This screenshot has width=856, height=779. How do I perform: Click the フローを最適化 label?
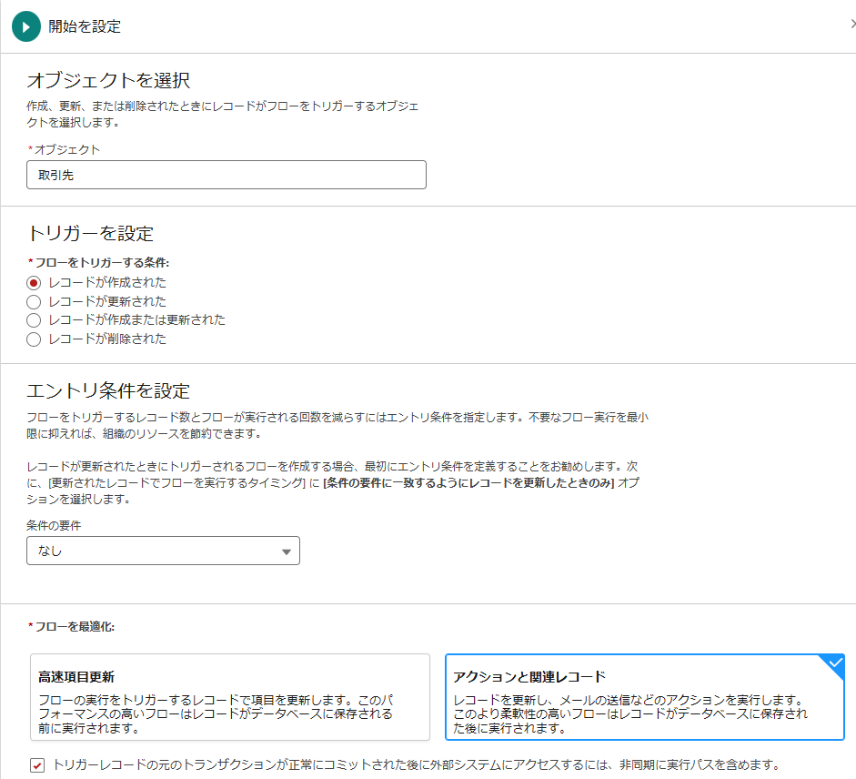(75, 627)
